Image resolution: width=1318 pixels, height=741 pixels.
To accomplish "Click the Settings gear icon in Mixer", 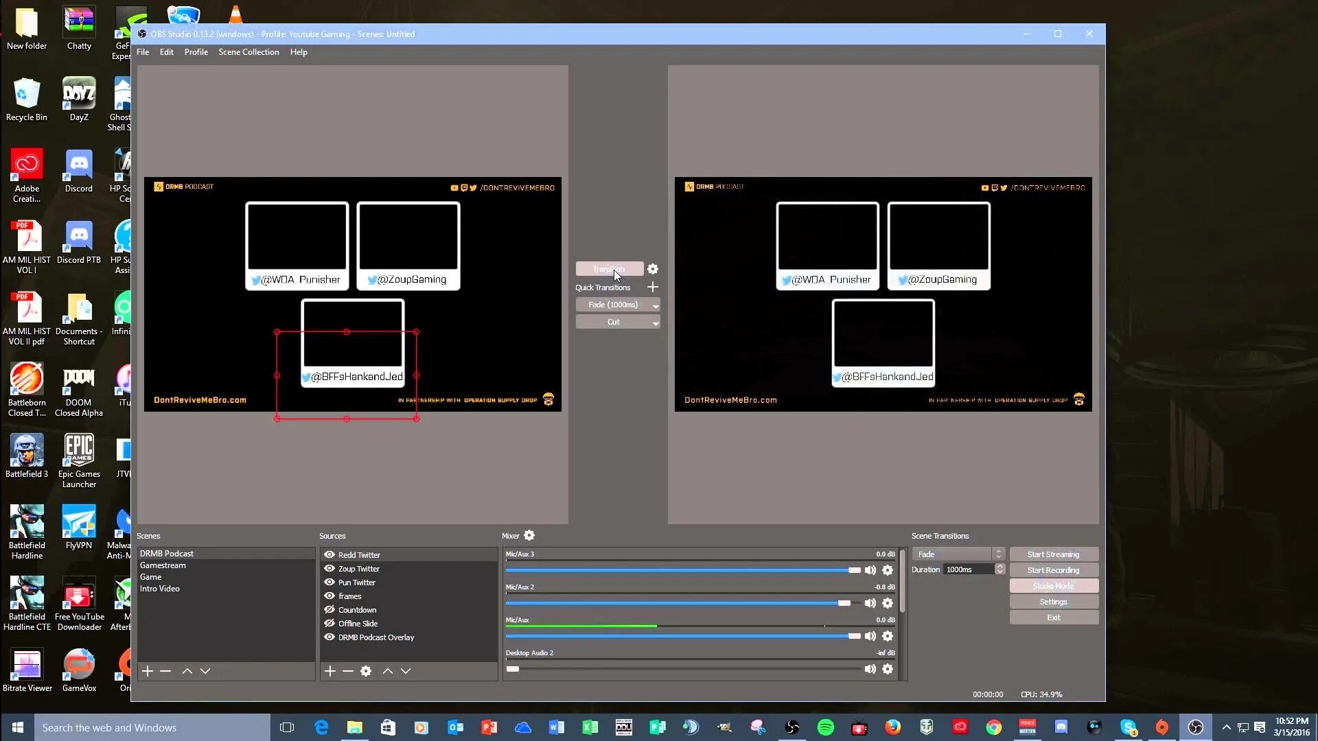I will pyautogui.click(x=529, y=536).
